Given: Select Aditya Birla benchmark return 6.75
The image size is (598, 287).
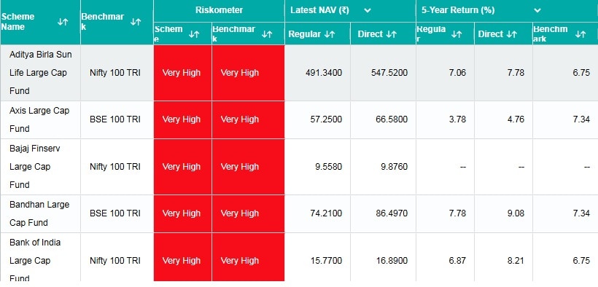Looking at the screenshot, I should pyautogui.click(x=582, y=73).
